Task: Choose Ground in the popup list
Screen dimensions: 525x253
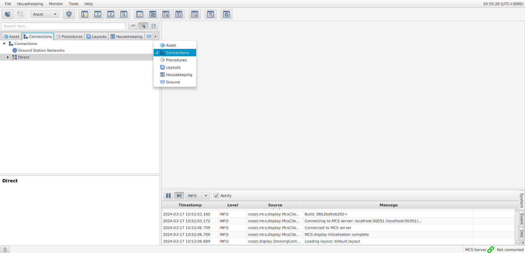Action: click(x=175, y=82)
